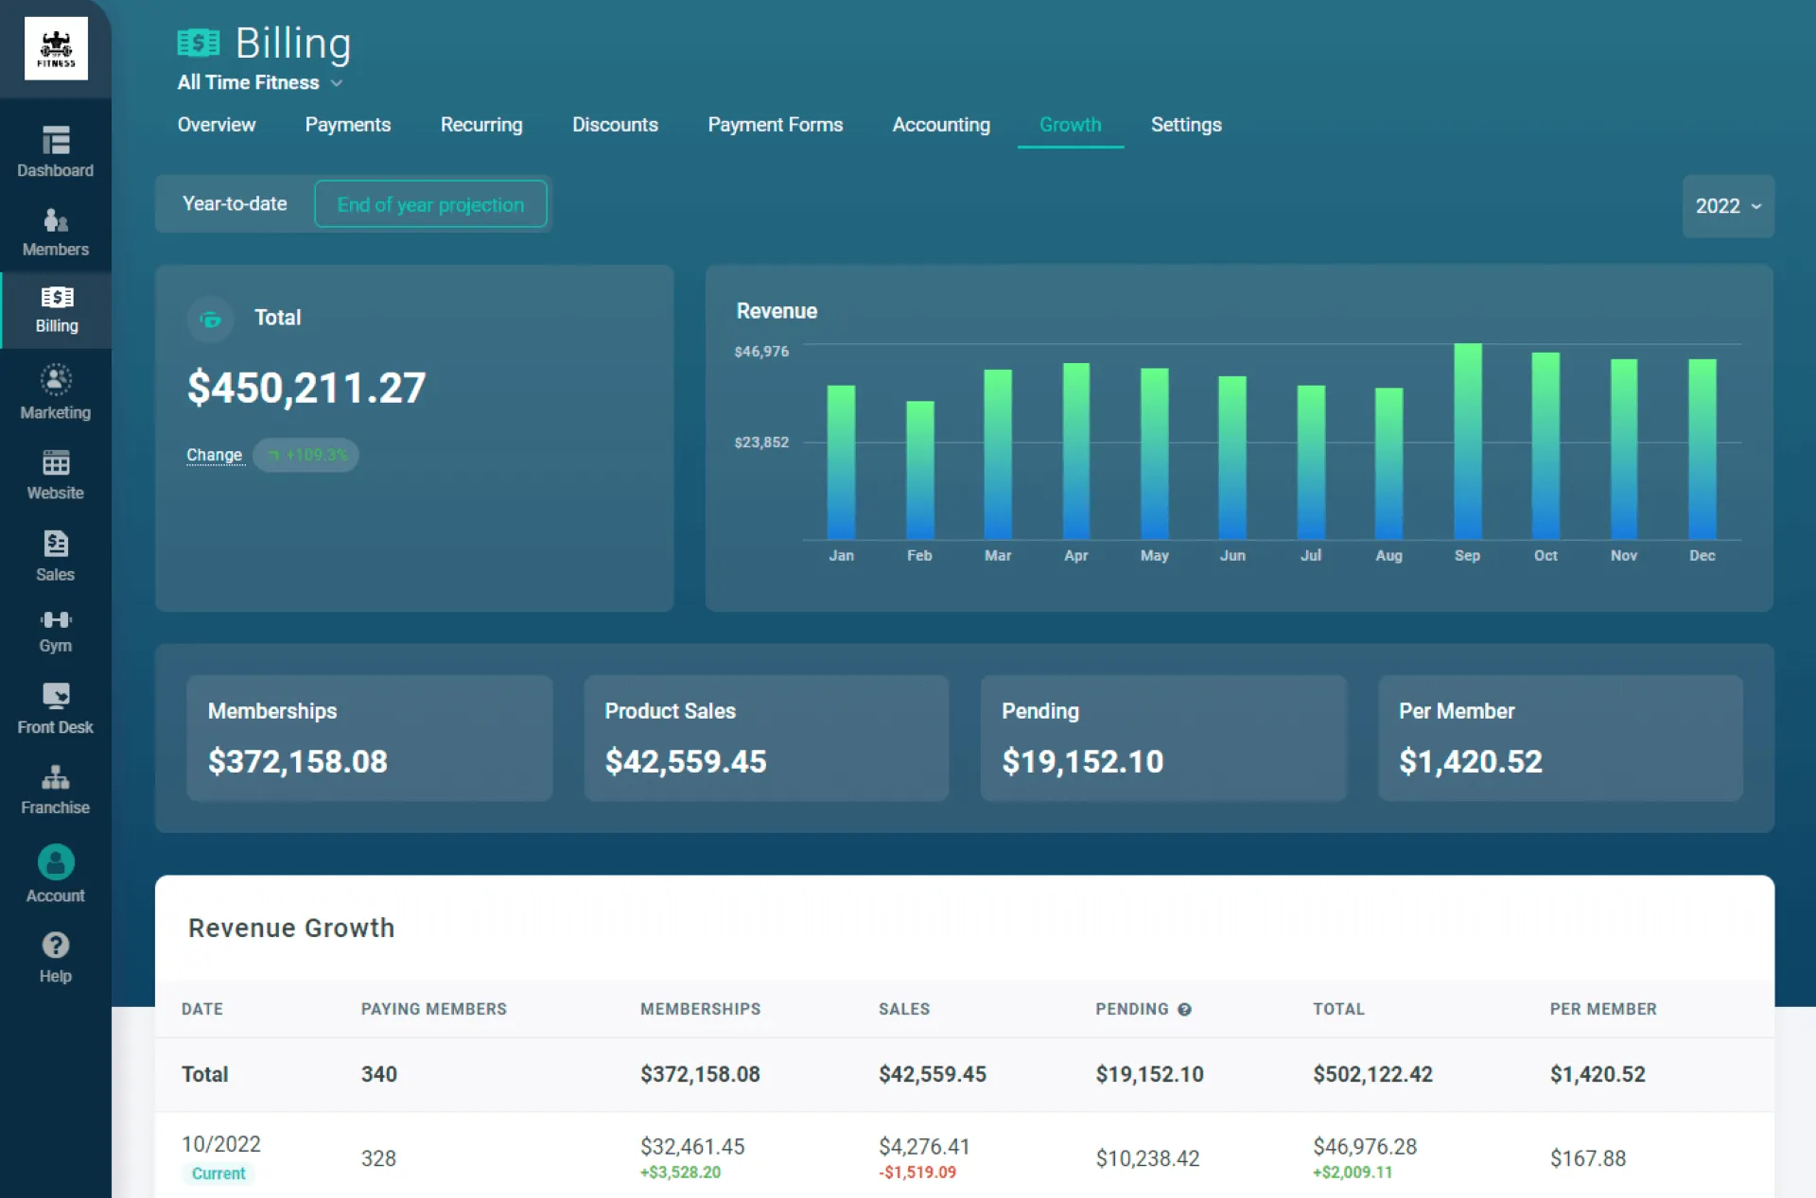Viewport: 1816px width, 1198px height.
Task: Open the Marketing section
Action: click(x=56, y=391)
